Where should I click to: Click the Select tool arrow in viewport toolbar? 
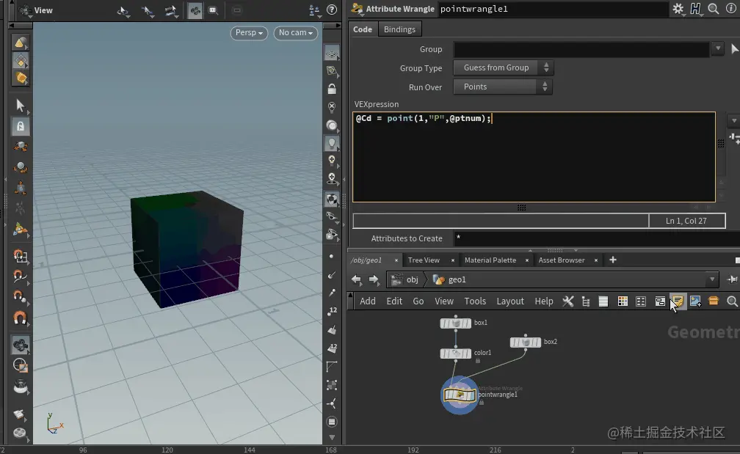click(x=20, y=105)
